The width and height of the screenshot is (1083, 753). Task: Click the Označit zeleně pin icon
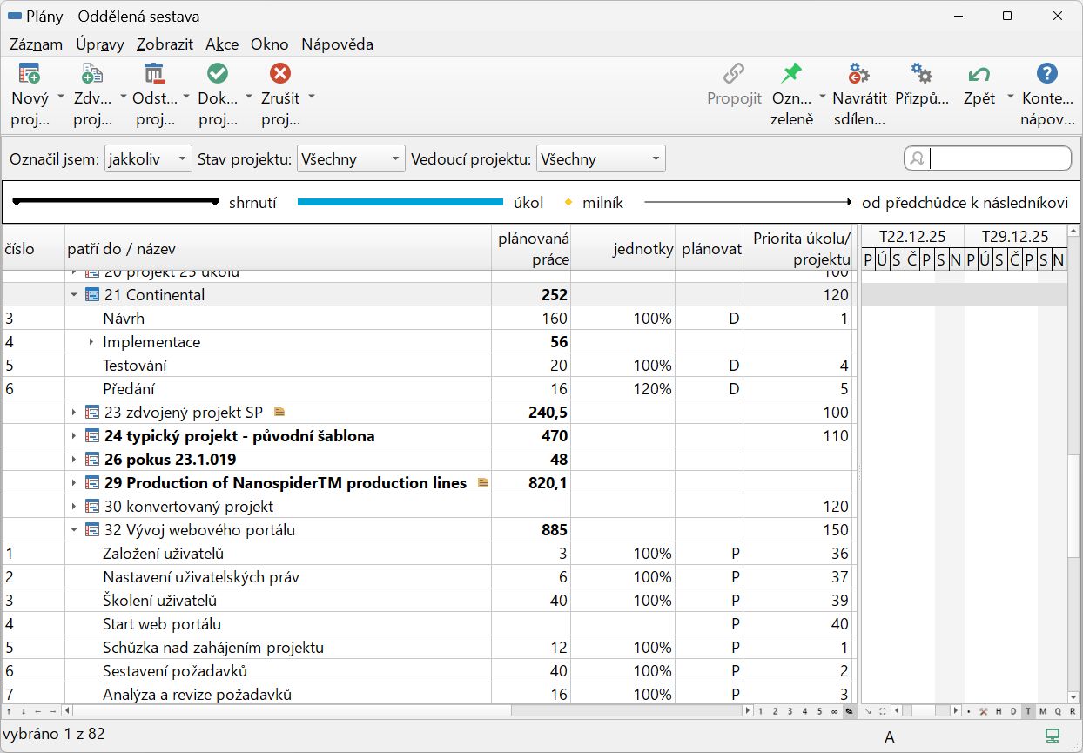(x=791, y=74)
